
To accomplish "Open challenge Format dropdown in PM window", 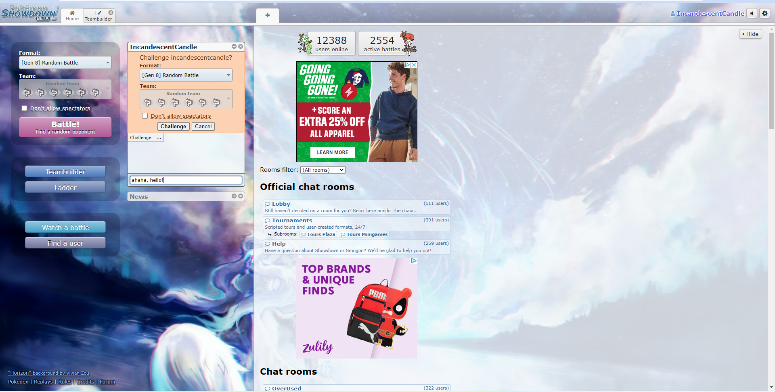I will pos(186,75).
